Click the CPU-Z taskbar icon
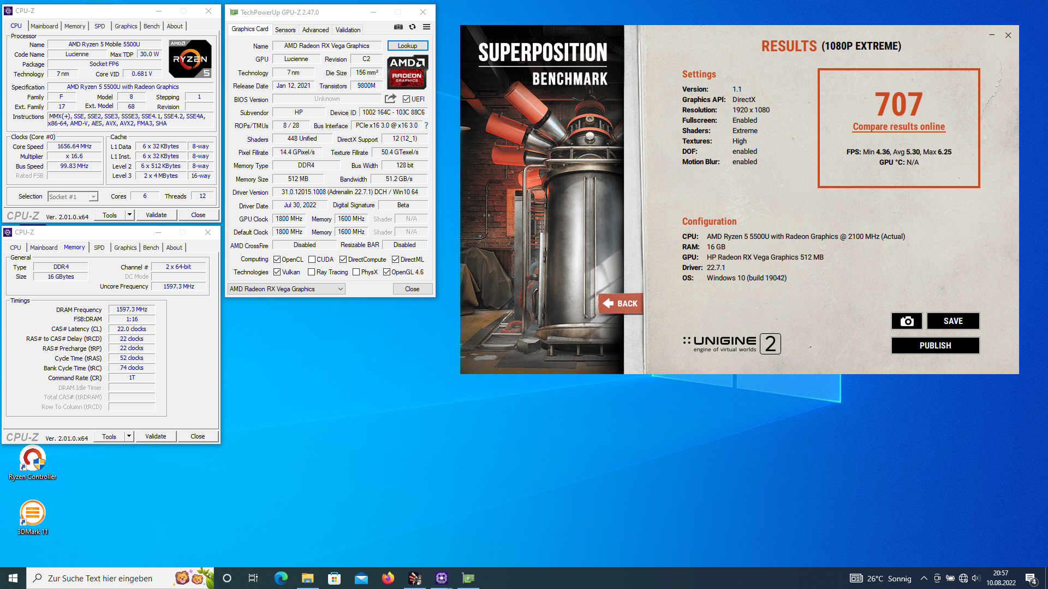This screenshot has height=589, width=1048. (442, 578)
